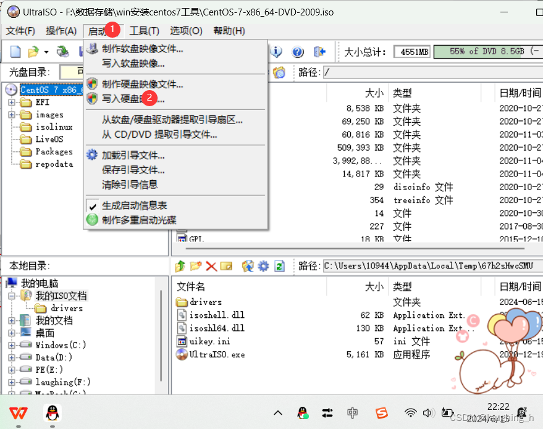Open the 选项(O) menu

[186, 31]
